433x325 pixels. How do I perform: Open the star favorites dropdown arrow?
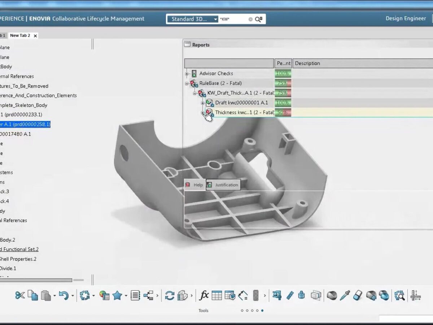tap(126, 296)
